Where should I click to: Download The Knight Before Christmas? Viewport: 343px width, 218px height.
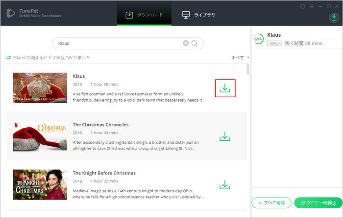click(225, 185)
